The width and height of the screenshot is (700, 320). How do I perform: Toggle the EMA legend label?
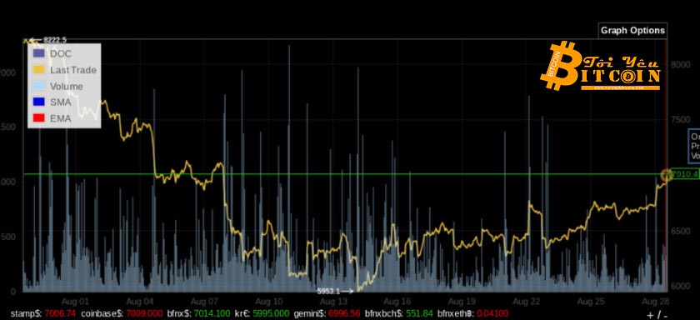point(60,118)
